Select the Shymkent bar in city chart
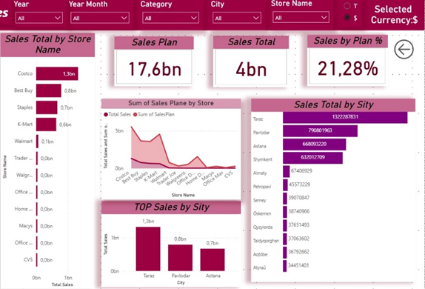The image size is (425, 289). coord(312,158)
